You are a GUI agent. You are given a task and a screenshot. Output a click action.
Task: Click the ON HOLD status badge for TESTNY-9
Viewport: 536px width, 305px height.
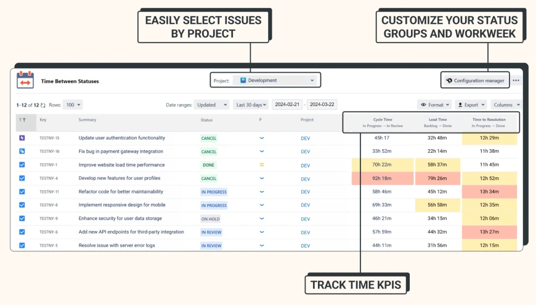tap(210, 219)
